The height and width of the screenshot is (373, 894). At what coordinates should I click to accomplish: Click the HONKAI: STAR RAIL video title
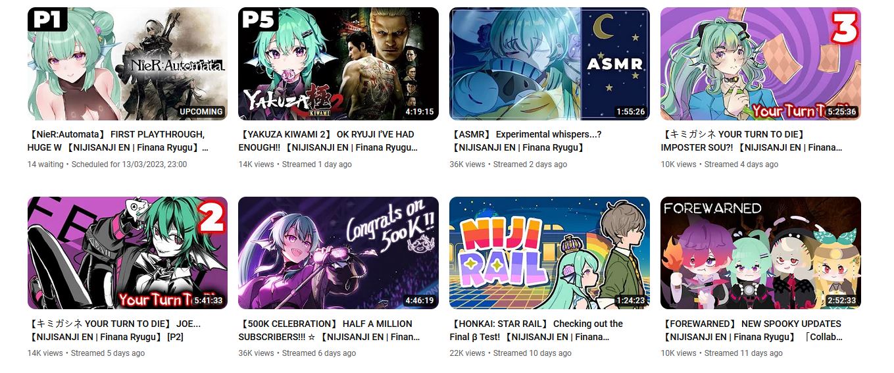(x=536, y=330)
